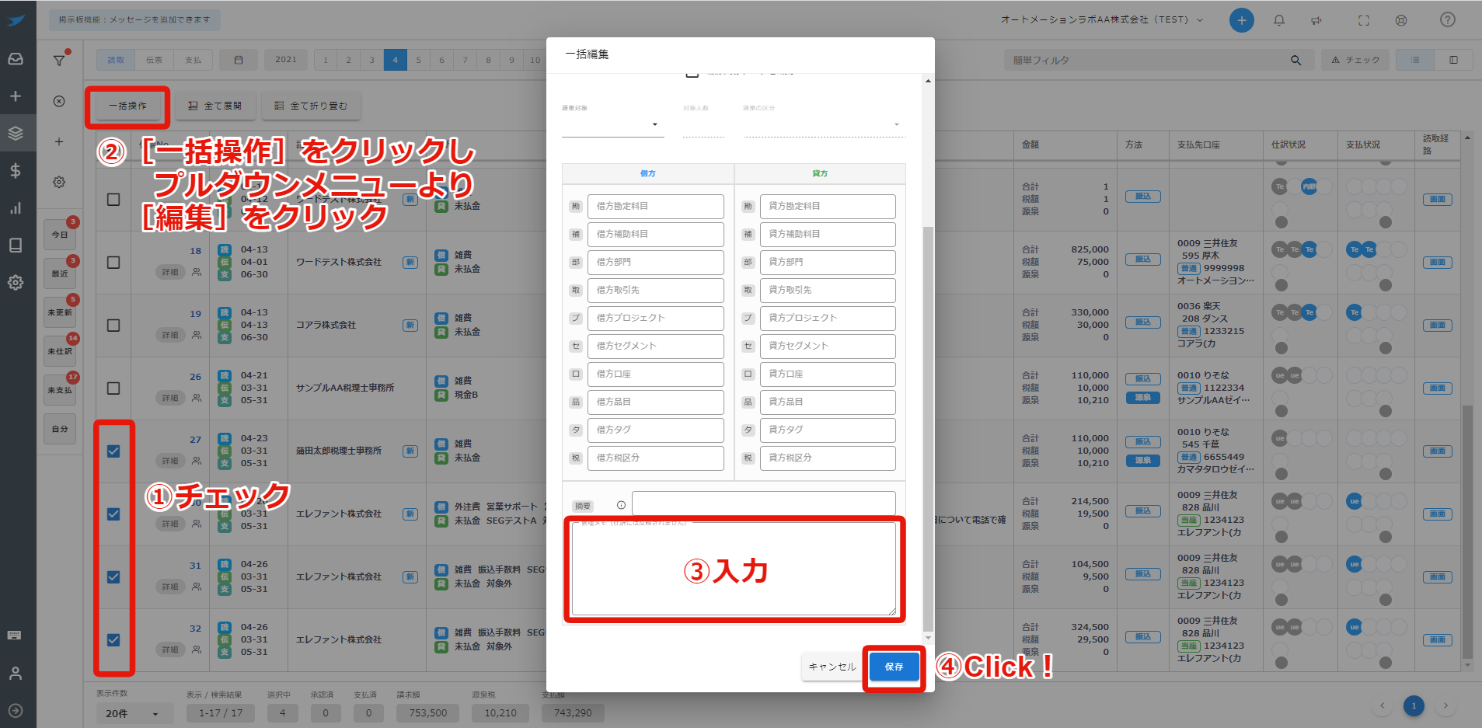
Task: Switch to the 読取 tab
Action: coord(116,60)
